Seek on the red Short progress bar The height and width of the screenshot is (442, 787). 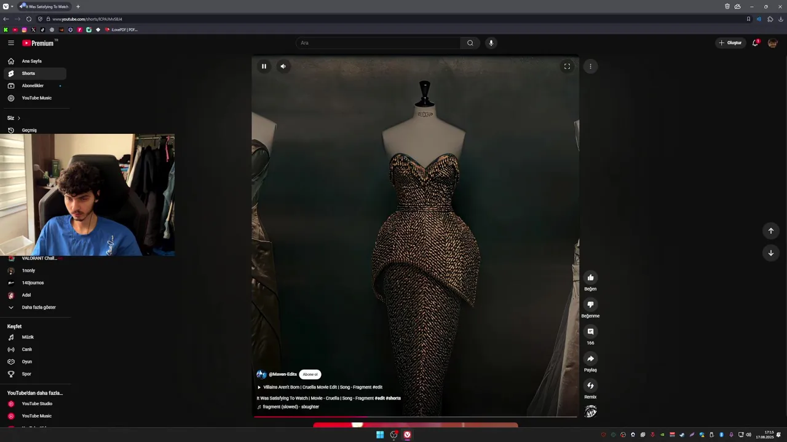pyautogui.click(x=415, y=417)
